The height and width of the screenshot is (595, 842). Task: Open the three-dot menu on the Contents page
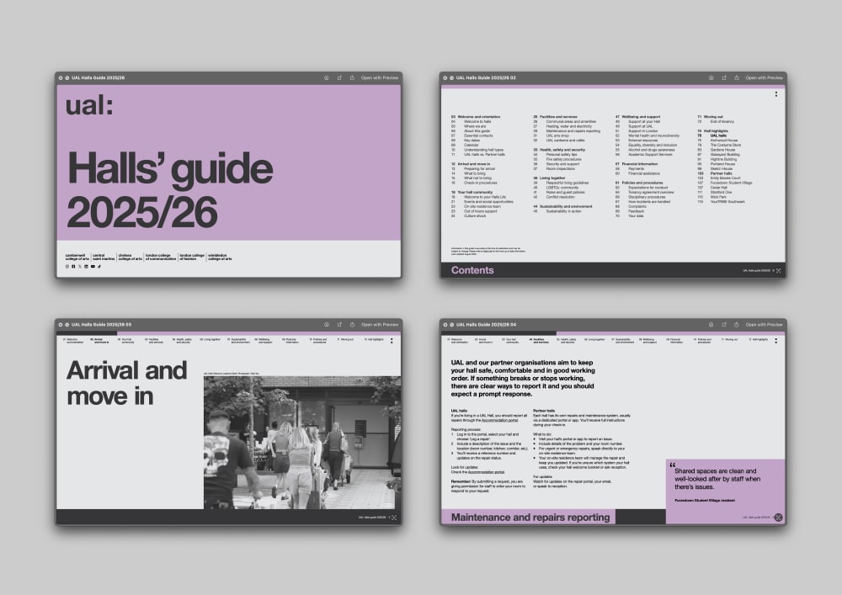tap(776, 93)
